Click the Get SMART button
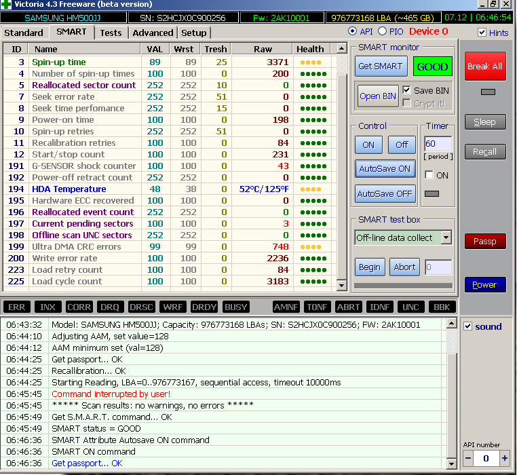The image size is (517, 475). click(380, 66)
